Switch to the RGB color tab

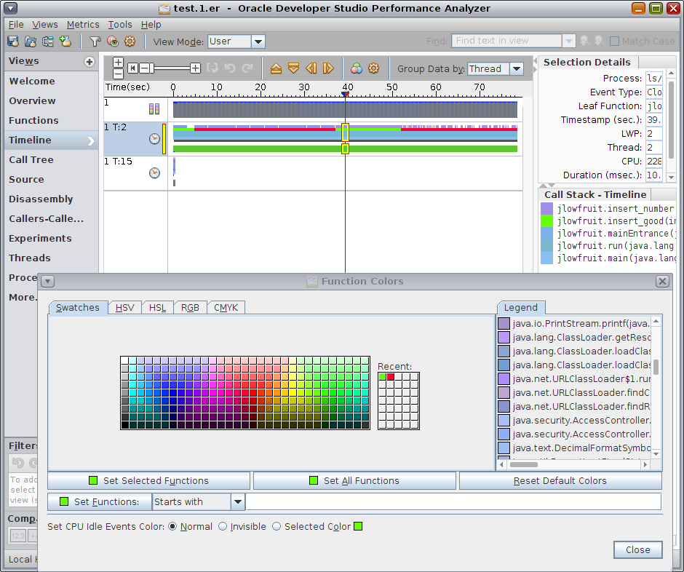[x=190, y=308]
